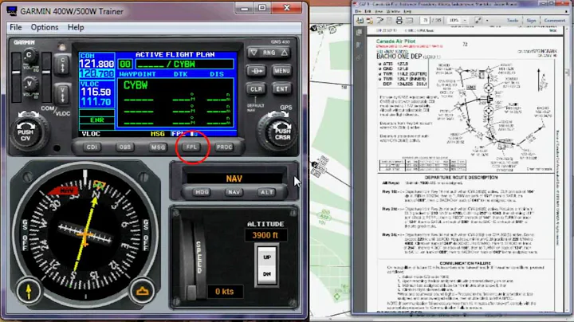Screen dimensions: 574x322
Task: Click the altitude UP button
Action: tap(267, 257)
